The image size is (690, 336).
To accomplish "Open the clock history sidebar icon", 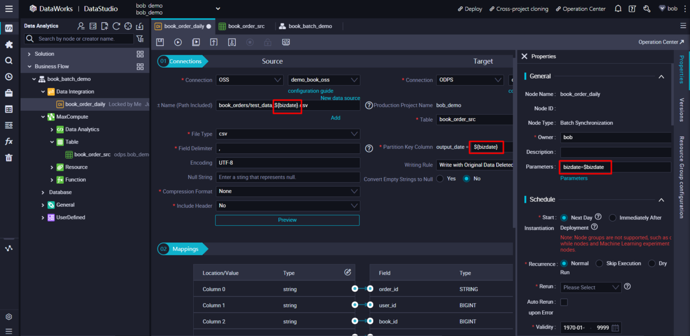I will 9,76.
